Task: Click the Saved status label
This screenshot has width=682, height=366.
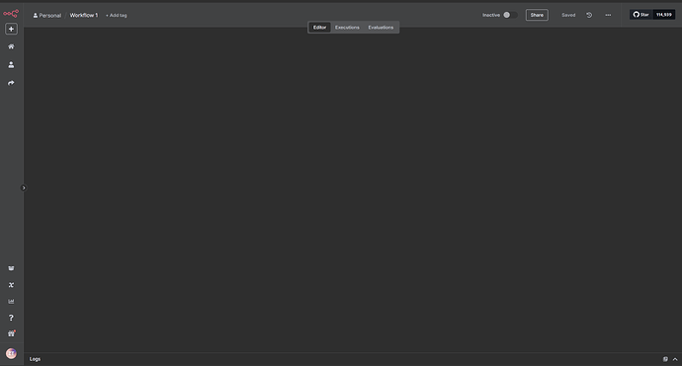Action: click(x=568, y=15)
